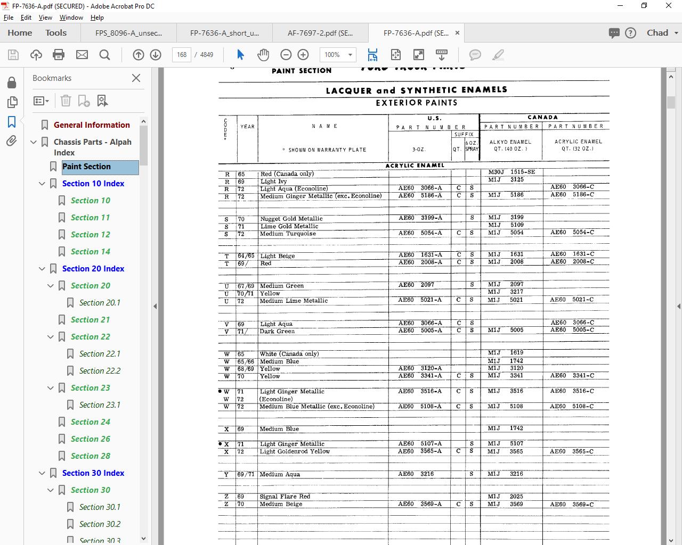This screenshot has width=682, height=545.
Task: Open the Attachments paperclip panel
Action: tap(11, 141)
